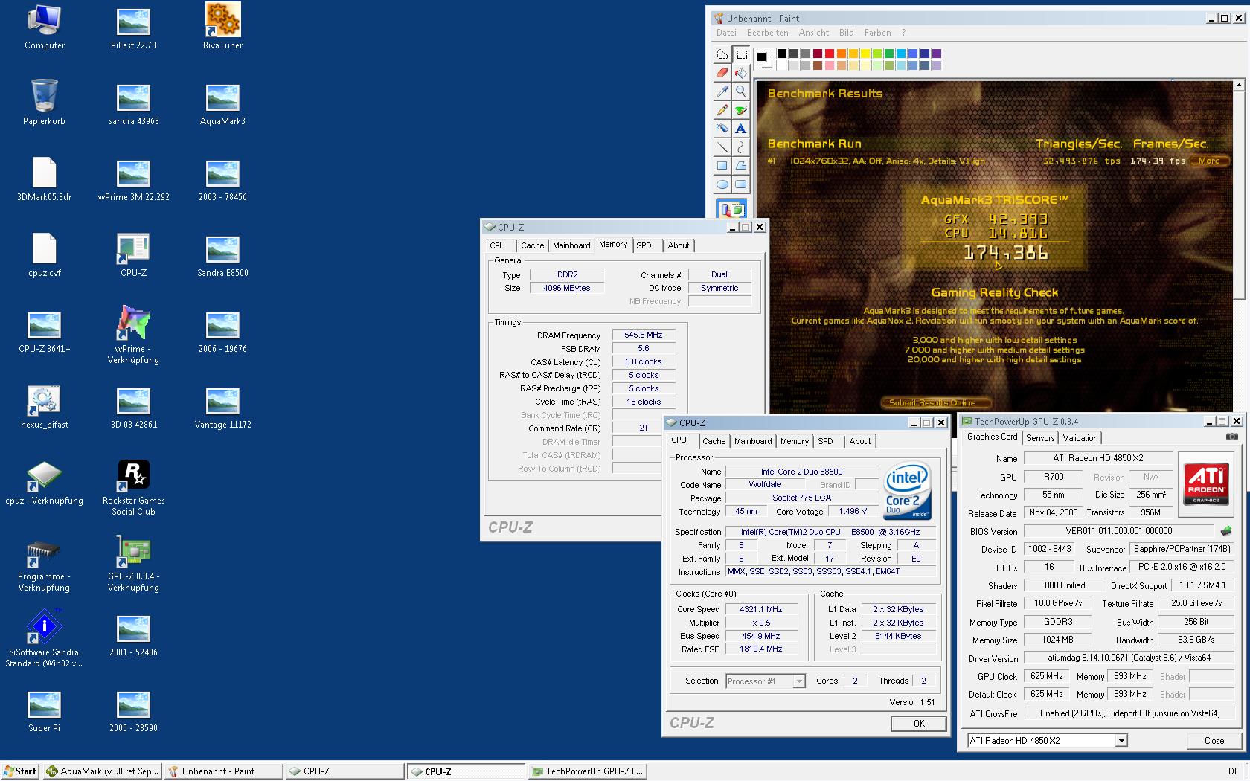Select the Rectangle shape tool

(x=722, y=166)
